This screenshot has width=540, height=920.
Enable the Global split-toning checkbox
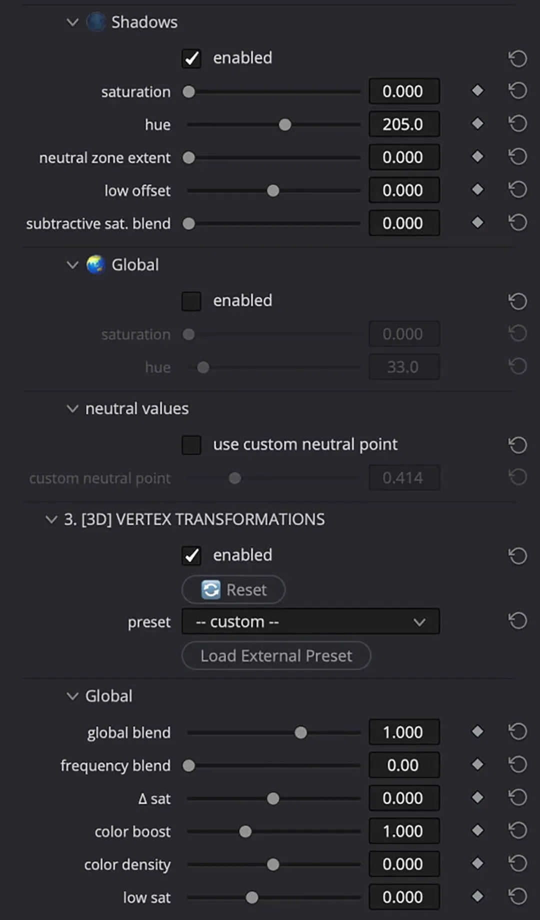[191, 301]
